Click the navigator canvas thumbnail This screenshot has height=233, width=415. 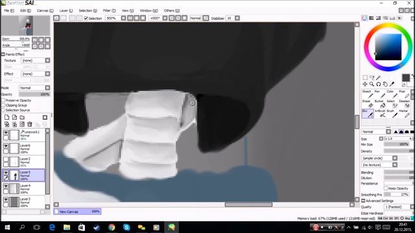pyautogui.click(x=26, y=25)
